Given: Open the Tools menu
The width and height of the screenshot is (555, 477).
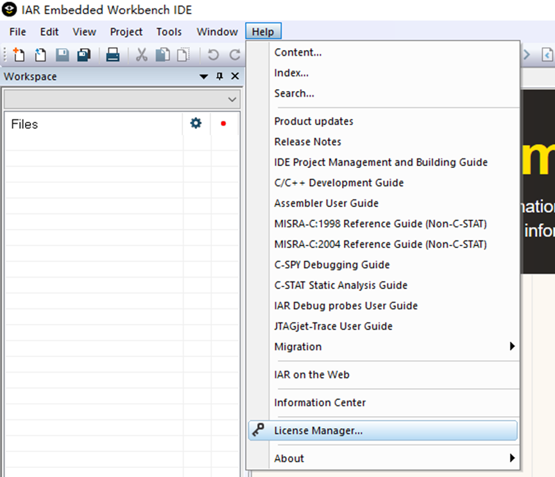Looking at the screenshot, I should [x=169, y=32].
